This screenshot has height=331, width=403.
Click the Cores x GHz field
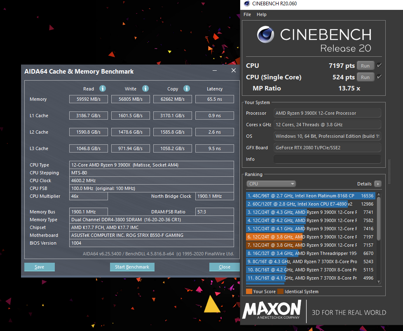(x=327, y=125)
